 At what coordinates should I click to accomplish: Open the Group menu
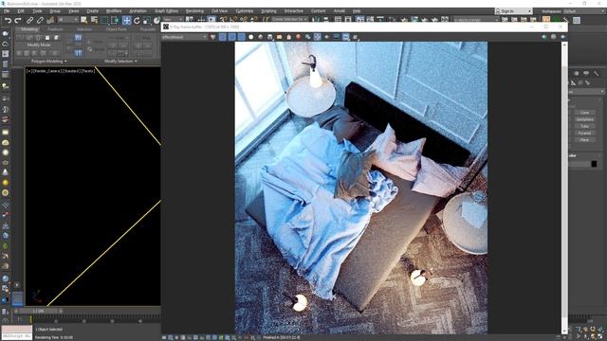point(55,11)
